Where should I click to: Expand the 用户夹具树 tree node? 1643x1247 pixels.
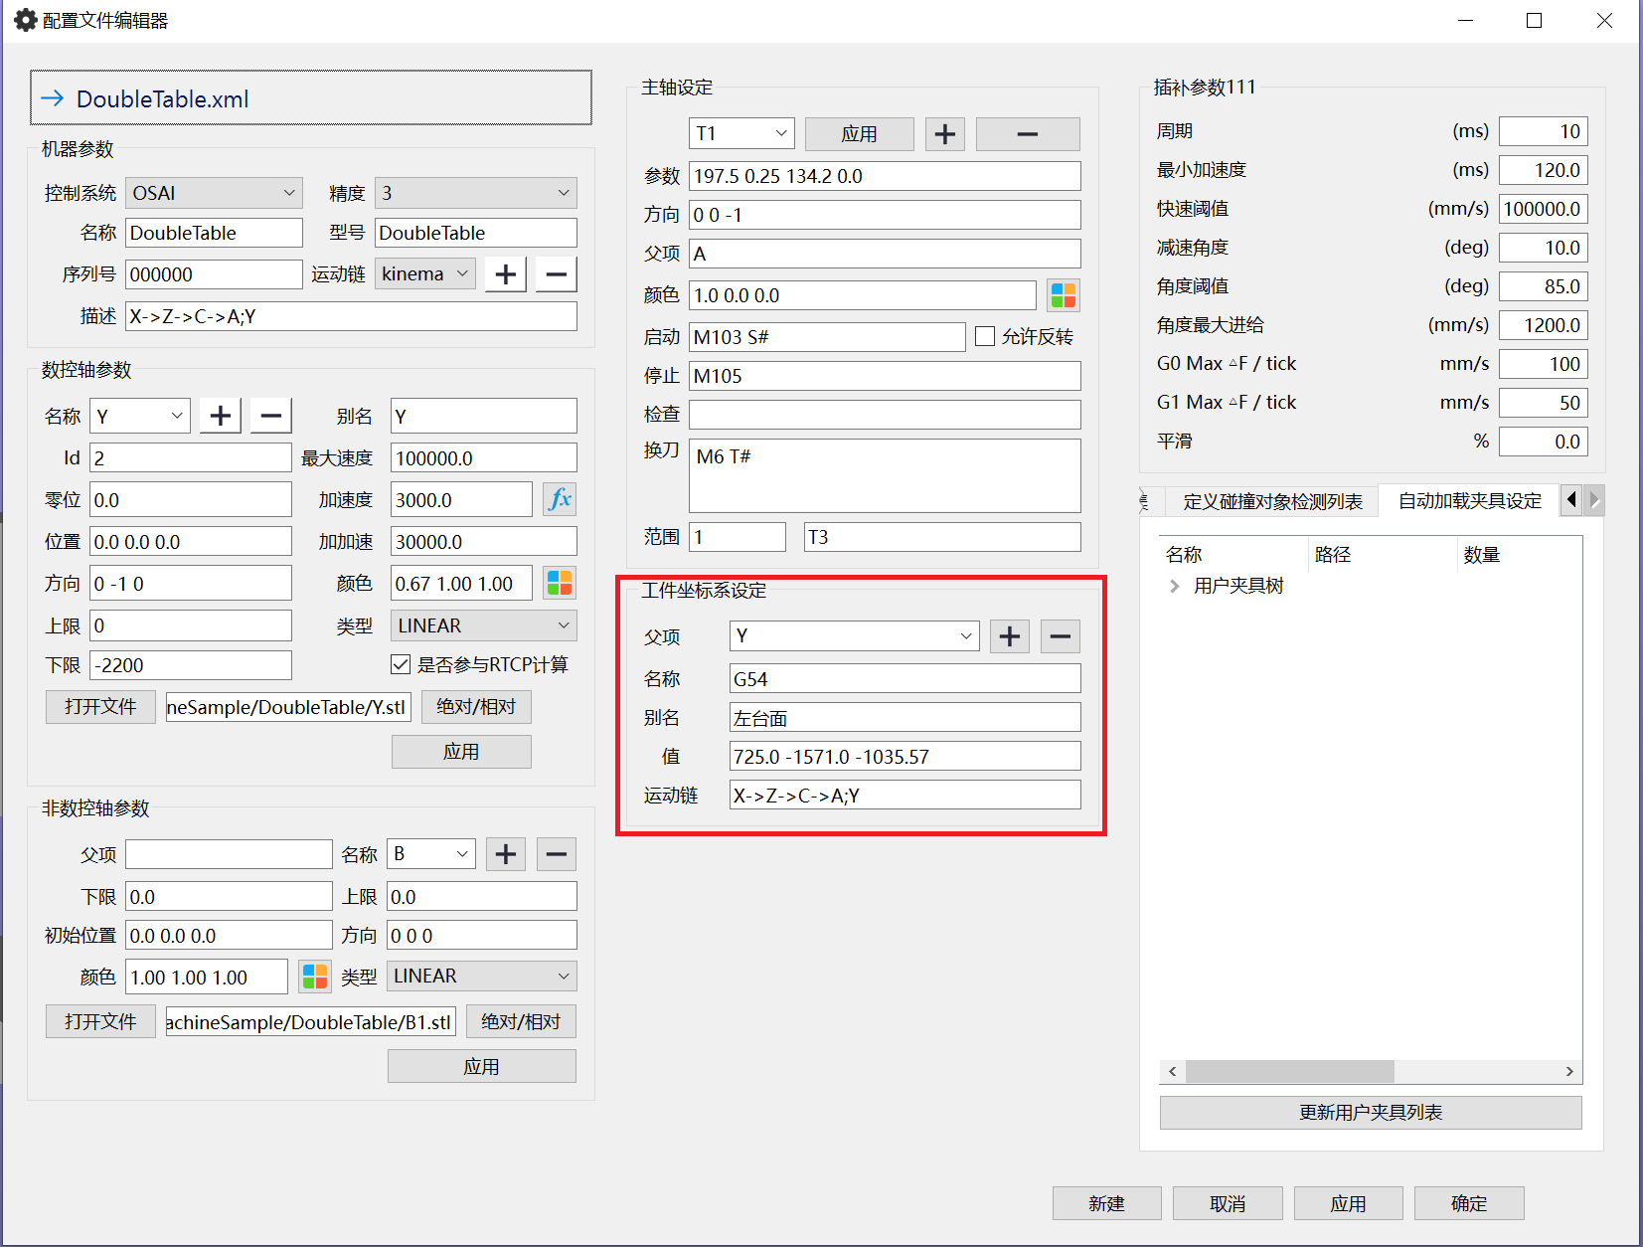1175,586
